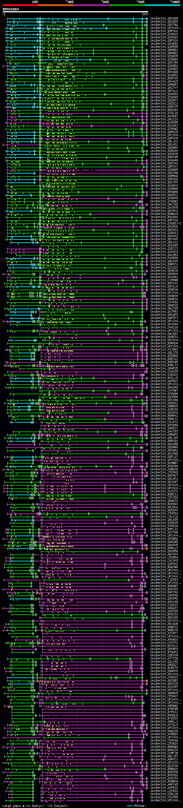The height and width of the screenshot is (808, 183).
Task: Click the UniRef100_Q2A9D2 entry
Action: [164, 75]
